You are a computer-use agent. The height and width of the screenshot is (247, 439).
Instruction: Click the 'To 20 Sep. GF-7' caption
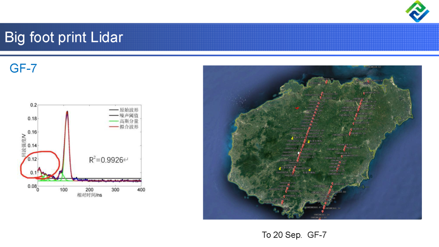294,235
